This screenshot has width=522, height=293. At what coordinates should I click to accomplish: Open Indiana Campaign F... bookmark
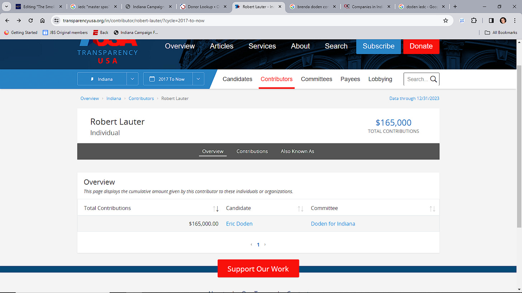(136, 33)
